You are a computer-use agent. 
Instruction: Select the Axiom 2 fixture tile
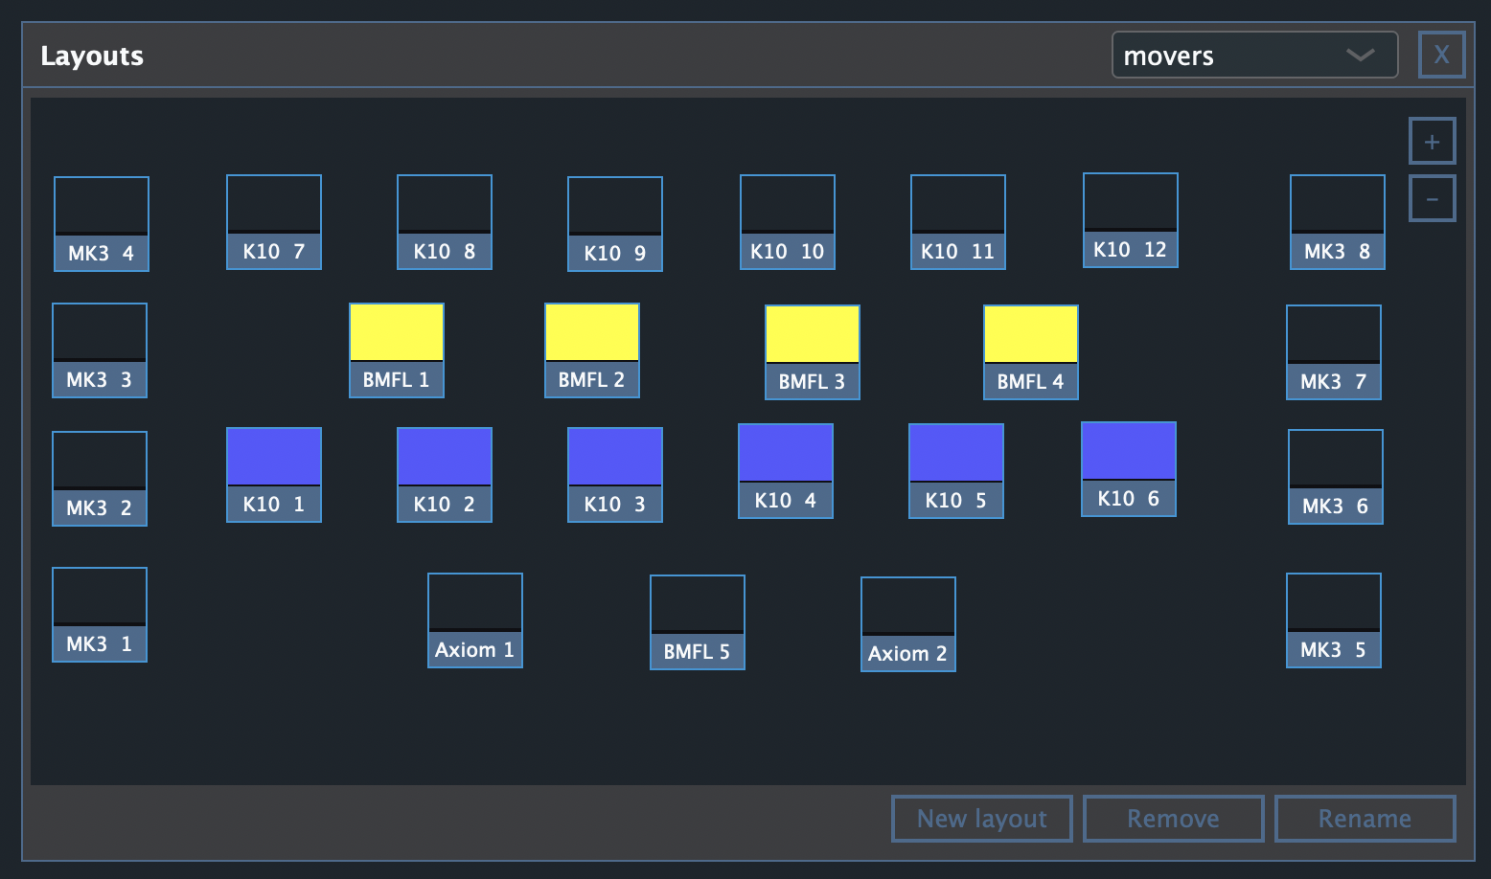tap(908, 623)
